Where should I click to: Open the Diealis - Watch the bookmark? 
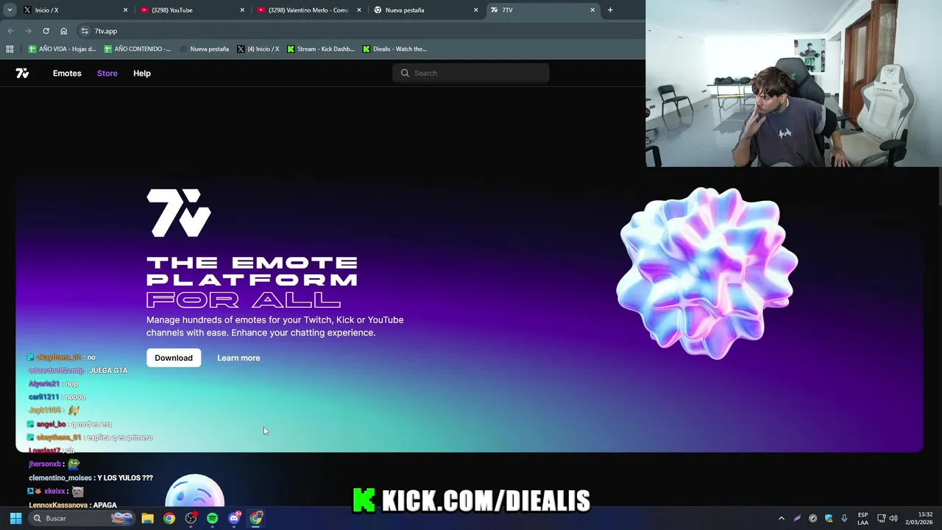(x=394, y=49)
